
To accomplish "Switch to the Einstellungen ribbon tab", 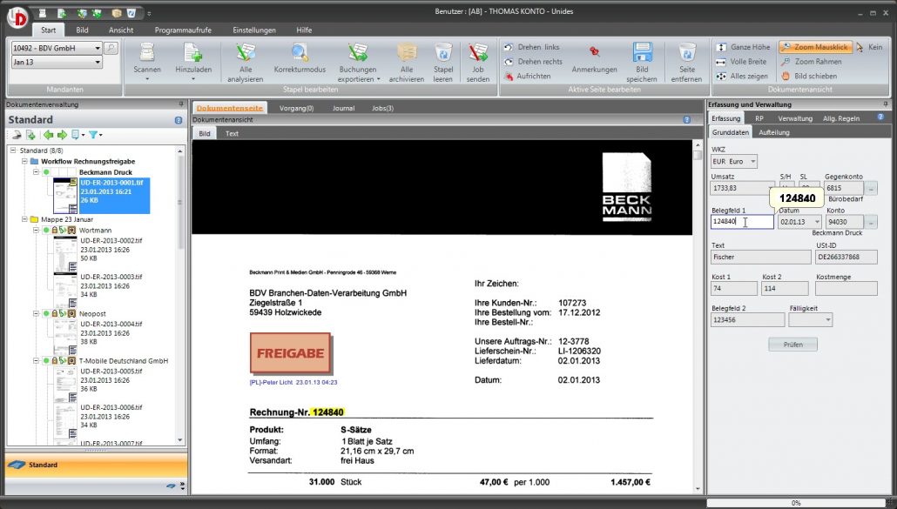I will click(254, 30).
